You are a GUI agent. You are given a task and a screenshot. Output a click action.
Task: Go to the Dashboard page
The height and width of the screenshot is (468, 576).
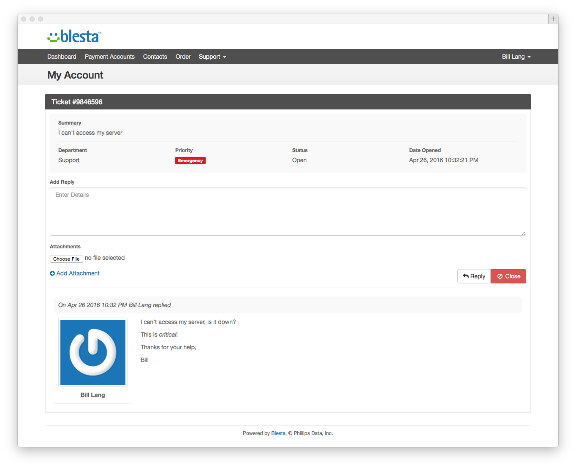pos(62,57)
